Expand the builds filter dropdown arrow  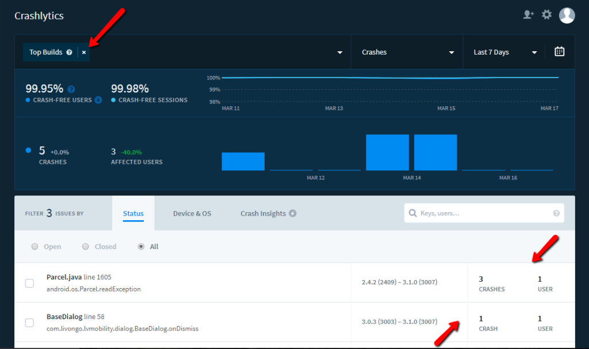point(339,52)
